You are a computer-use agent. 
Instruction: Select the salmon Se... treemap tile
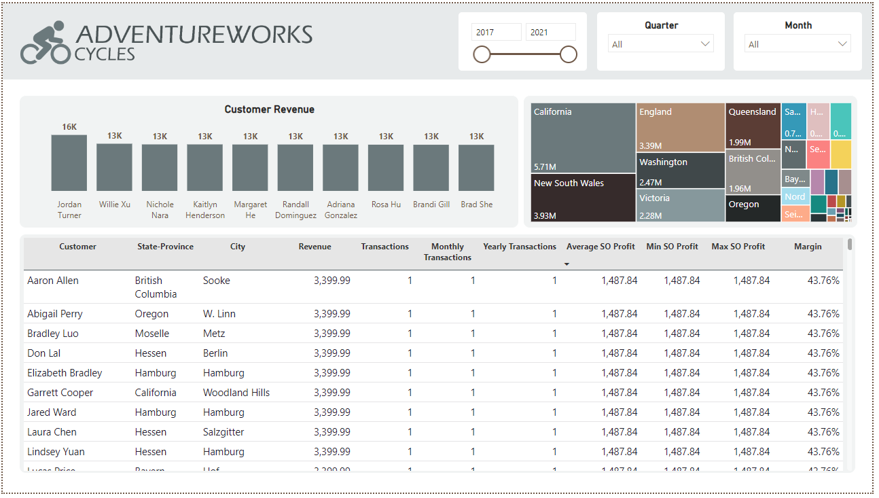pyautogui.click(x=818, y=155)
